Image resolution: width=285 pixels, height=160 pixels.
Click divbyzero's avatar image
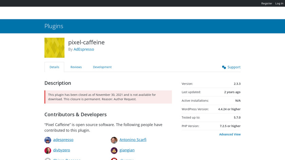[x=48, y=151]
